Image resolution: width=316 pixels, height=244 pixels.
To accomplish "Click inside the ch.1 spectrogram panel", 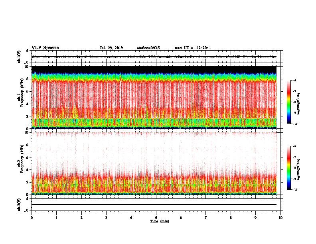I will click(x=154, y=97).
